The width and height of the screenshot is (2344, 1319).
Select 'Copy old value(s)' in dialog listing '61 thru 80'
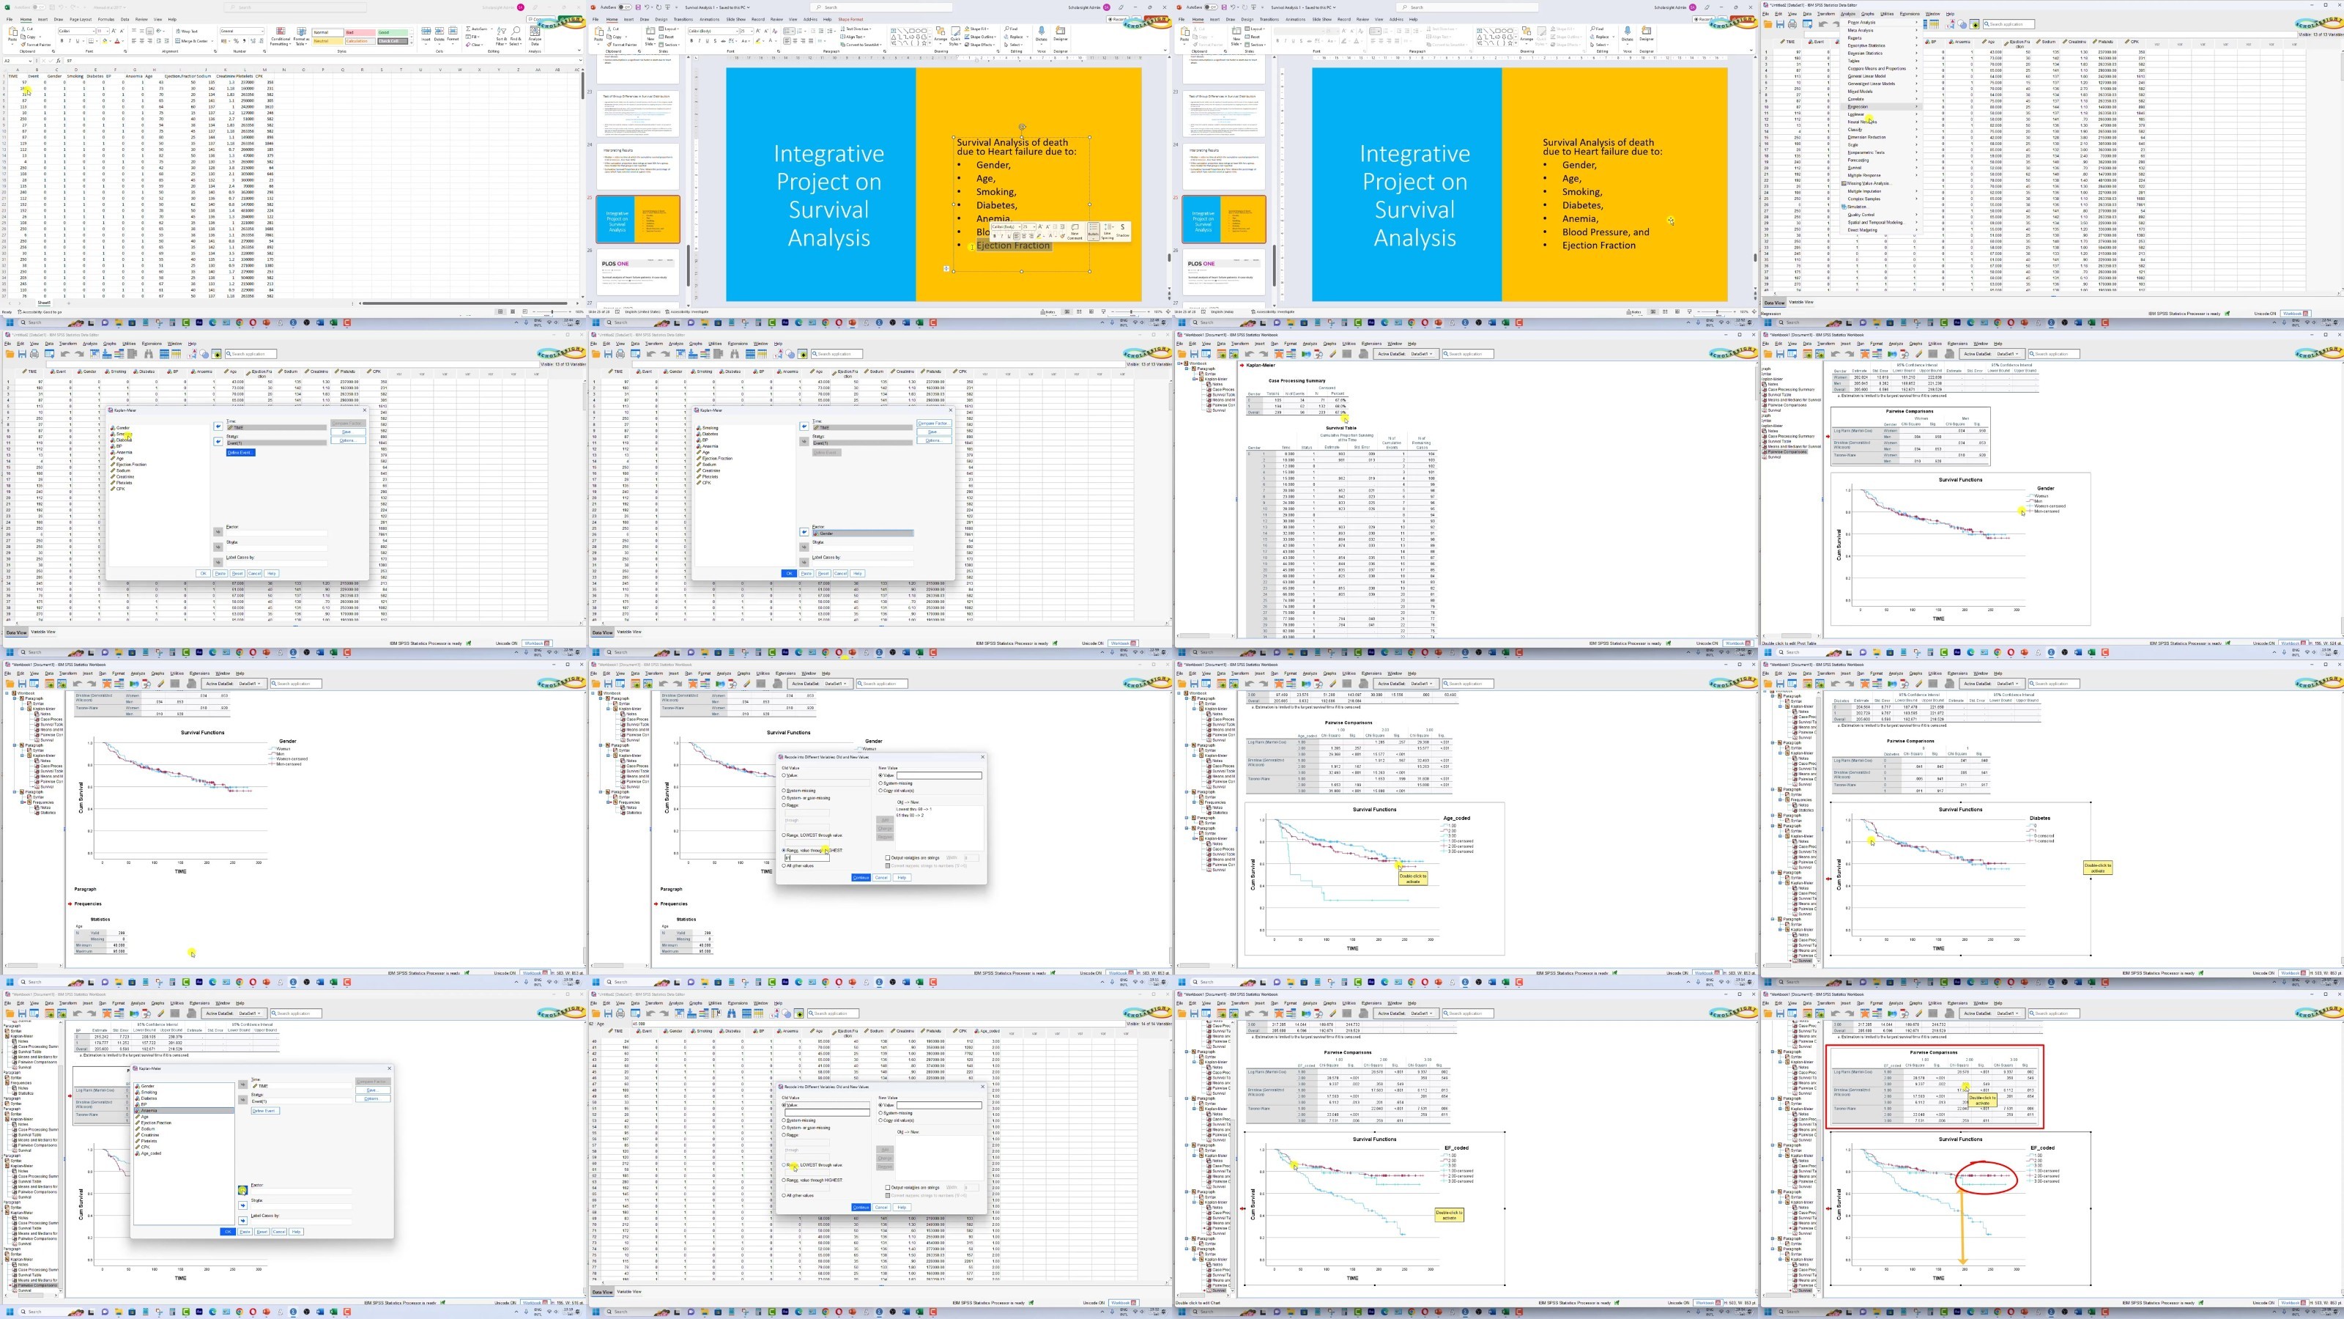pos(880,790)
